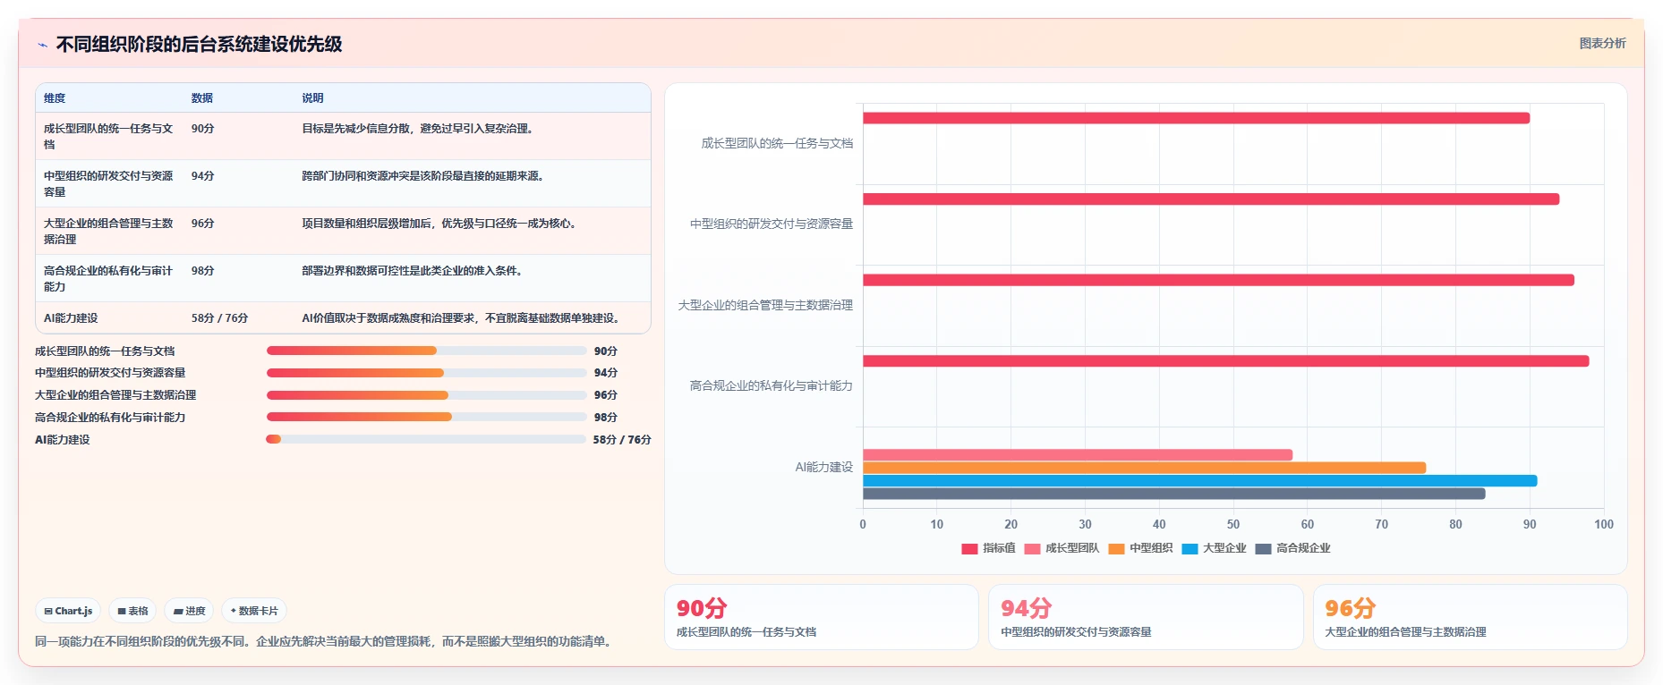This screenshot has width=1663, height=685.
Task: Click description 目标是先减少信息分散，避免过早引入复杂治理
Action: point(419,129)
